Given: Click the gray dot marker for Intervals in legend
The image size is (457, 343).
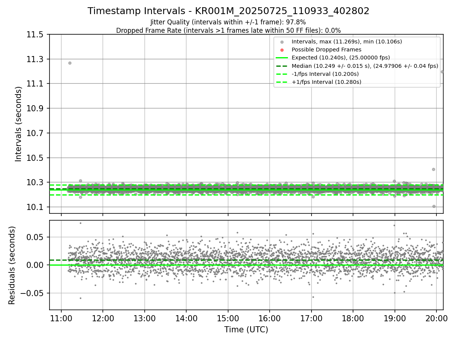Looking at the screenshot, I should pos(282,42).
